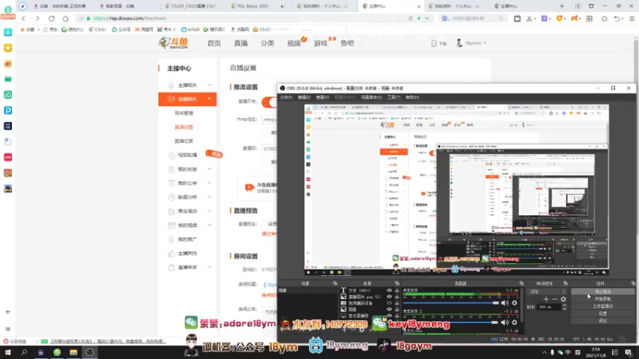Expand the 我的视频 sidebar chevron
Image resolution: width=639 pixels, height=359 pixels.
(209, 225)
